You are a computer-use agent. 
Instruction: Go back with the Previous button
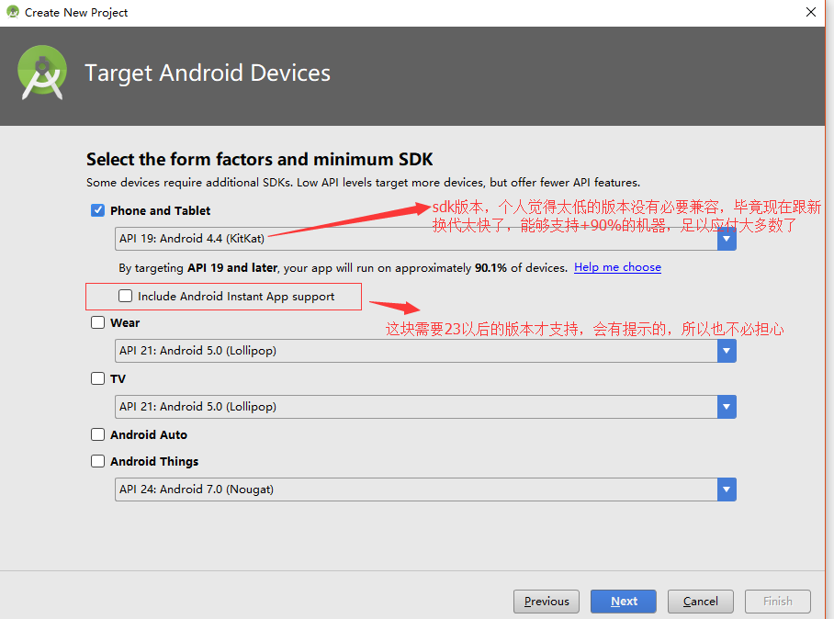(547, 602)
